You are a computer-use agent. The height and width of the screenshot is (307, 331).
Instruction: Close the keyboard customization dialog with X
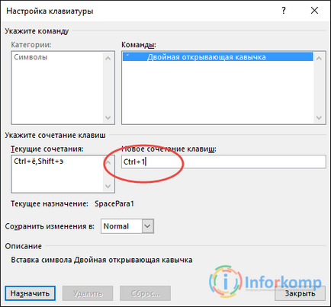tap(314, 11)
